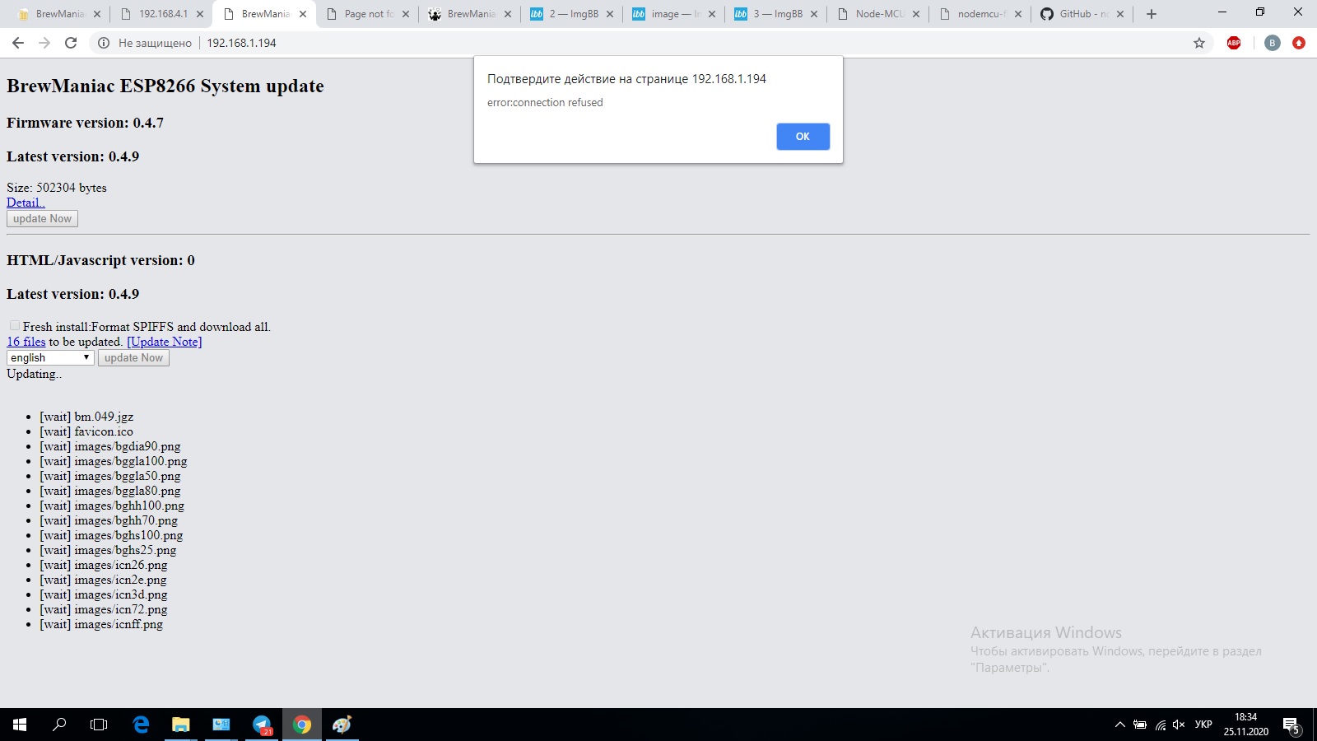Open the Windows notification center
The height and width of the screenshot is (741, 1317).
(1291, 725)
